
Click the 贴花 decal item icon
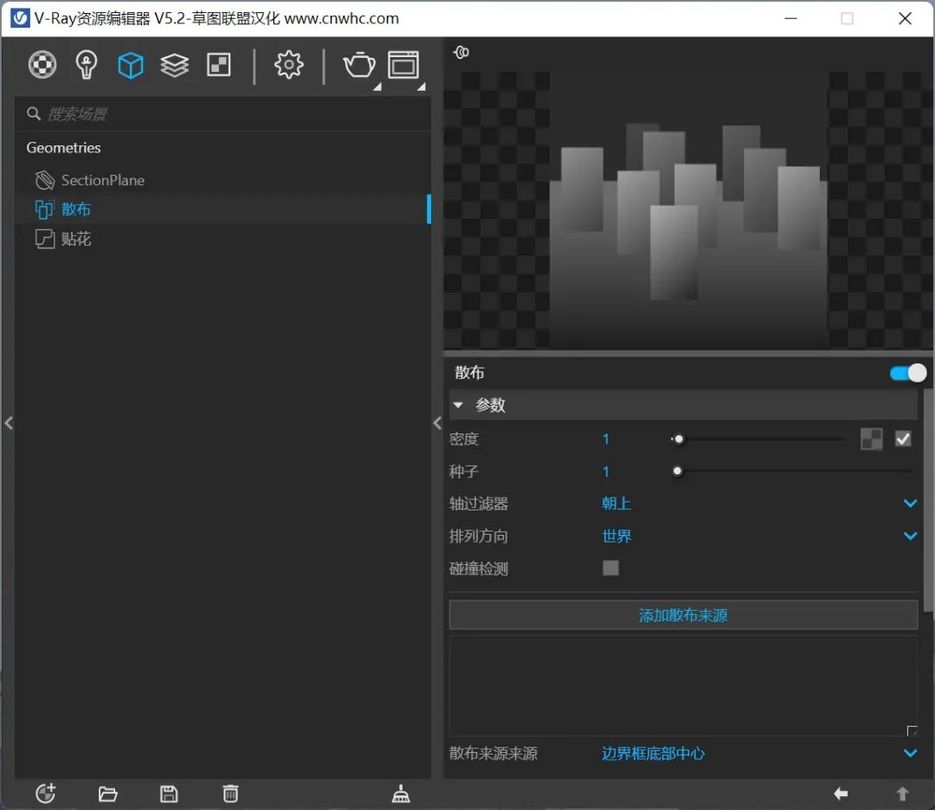coord(45,239)
